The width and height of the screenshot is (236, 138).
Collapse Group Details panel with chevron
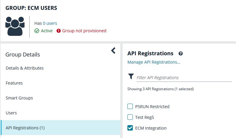click(113, 51)
